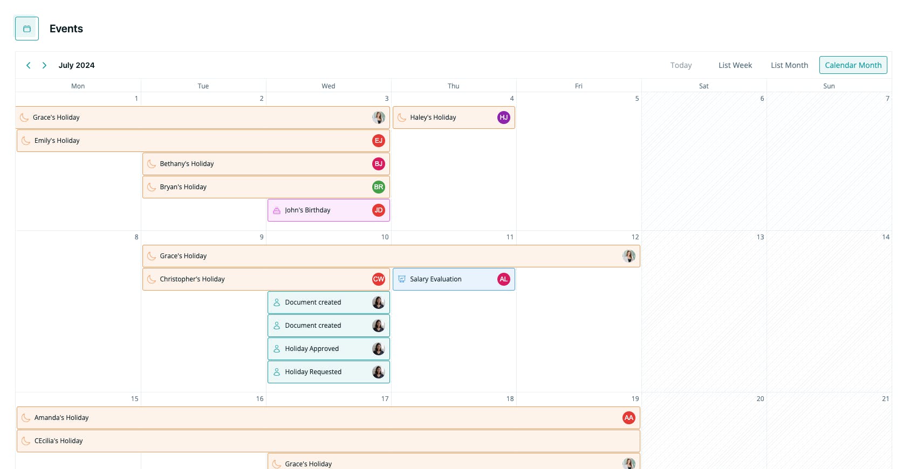The width and height of the screenshot is (903, 469).
Task: Open Grace's Holiday event starting July 9
Action: 391,256
